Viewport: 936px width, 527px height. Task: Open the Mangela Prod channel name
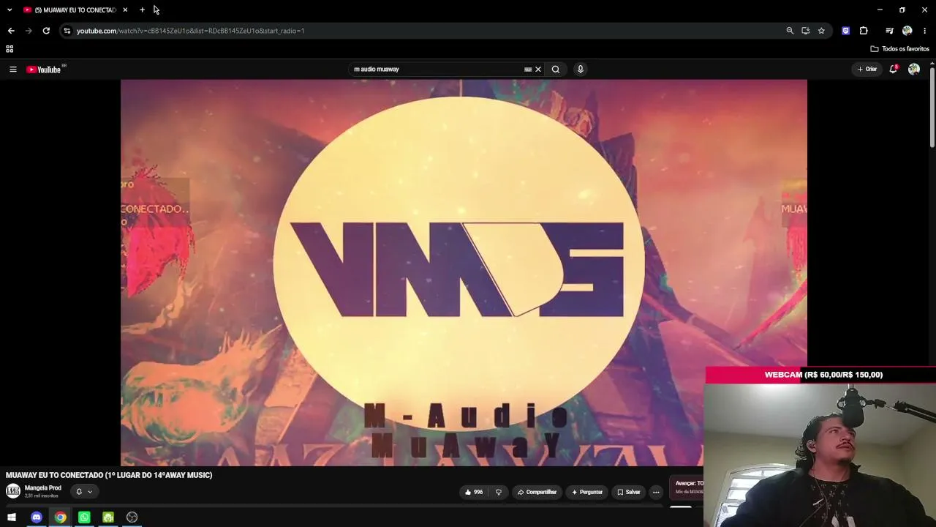tap(43, 488)
